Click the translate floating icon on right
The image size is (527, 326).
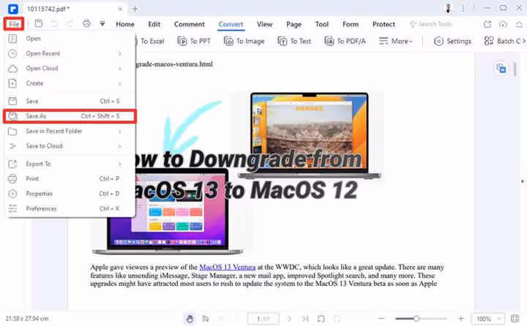click(x=501, y=69)
